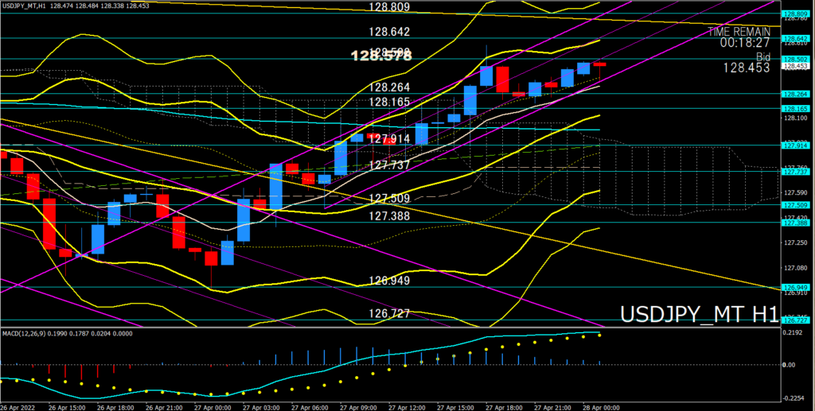Screen dimensions: 815x411
Task: Click the 00:18:27 countdown timer
Action: tap(745, 43)
